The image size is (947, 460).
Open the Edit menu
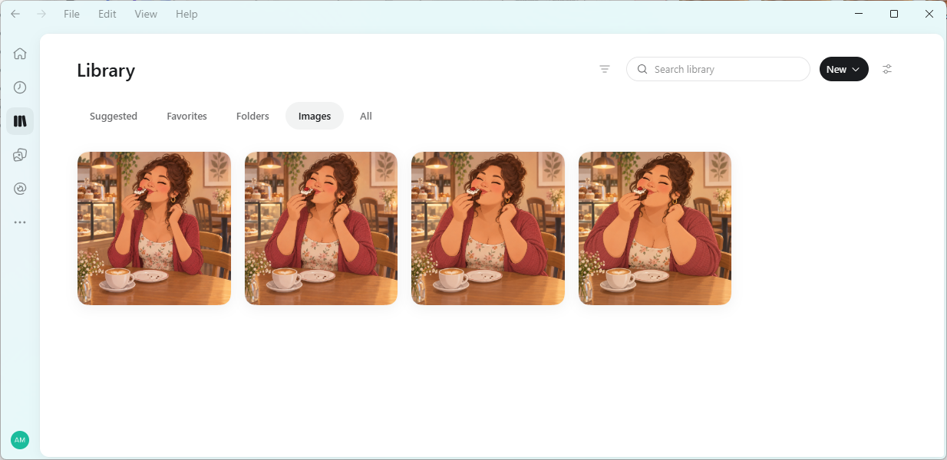coord(107,14)
